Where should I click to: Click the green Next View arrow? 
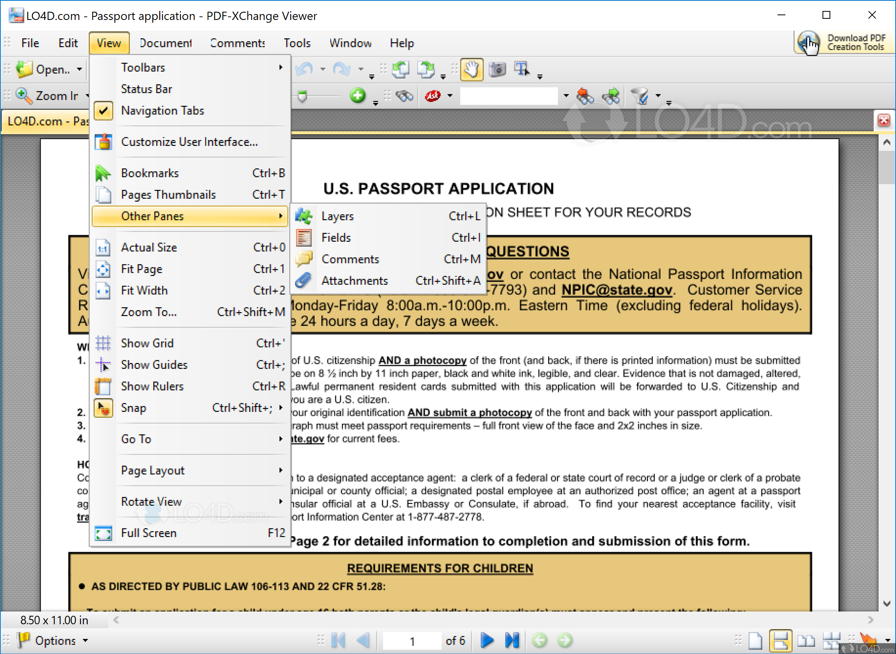[x=564, y=640]
